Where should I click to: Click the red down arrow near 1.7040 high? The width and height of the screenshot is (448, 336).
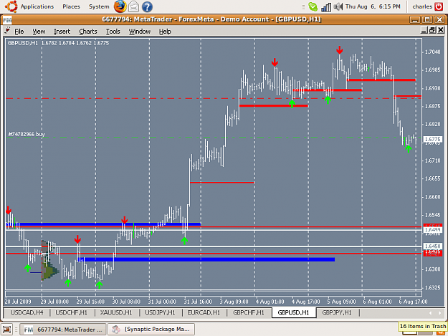pyautogui.click(x=340, y=50)
